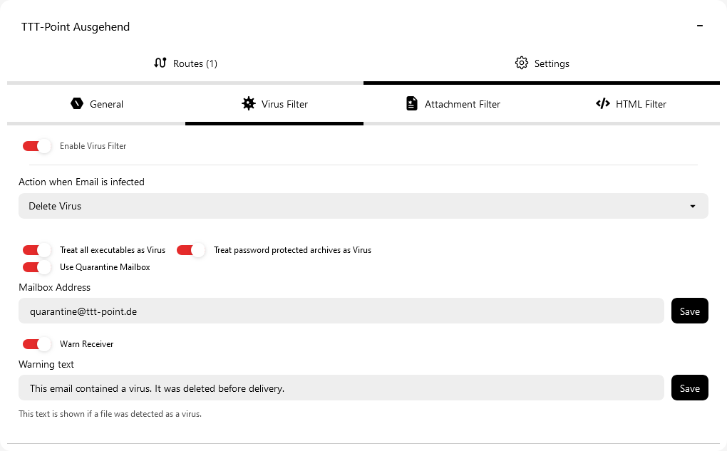Toggle Treat all executables as Virus
Image resolution: width=727 pixels, height=451 pixels.
37,250
